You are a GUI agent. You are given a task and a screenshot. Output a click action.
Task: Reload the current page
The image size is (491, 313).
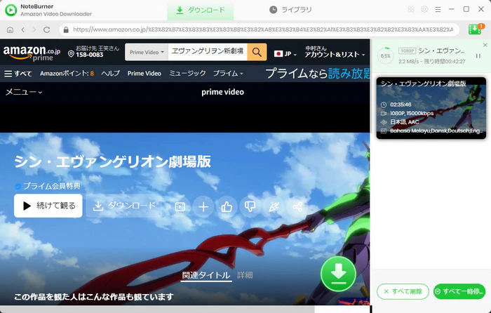pos(47,29)
